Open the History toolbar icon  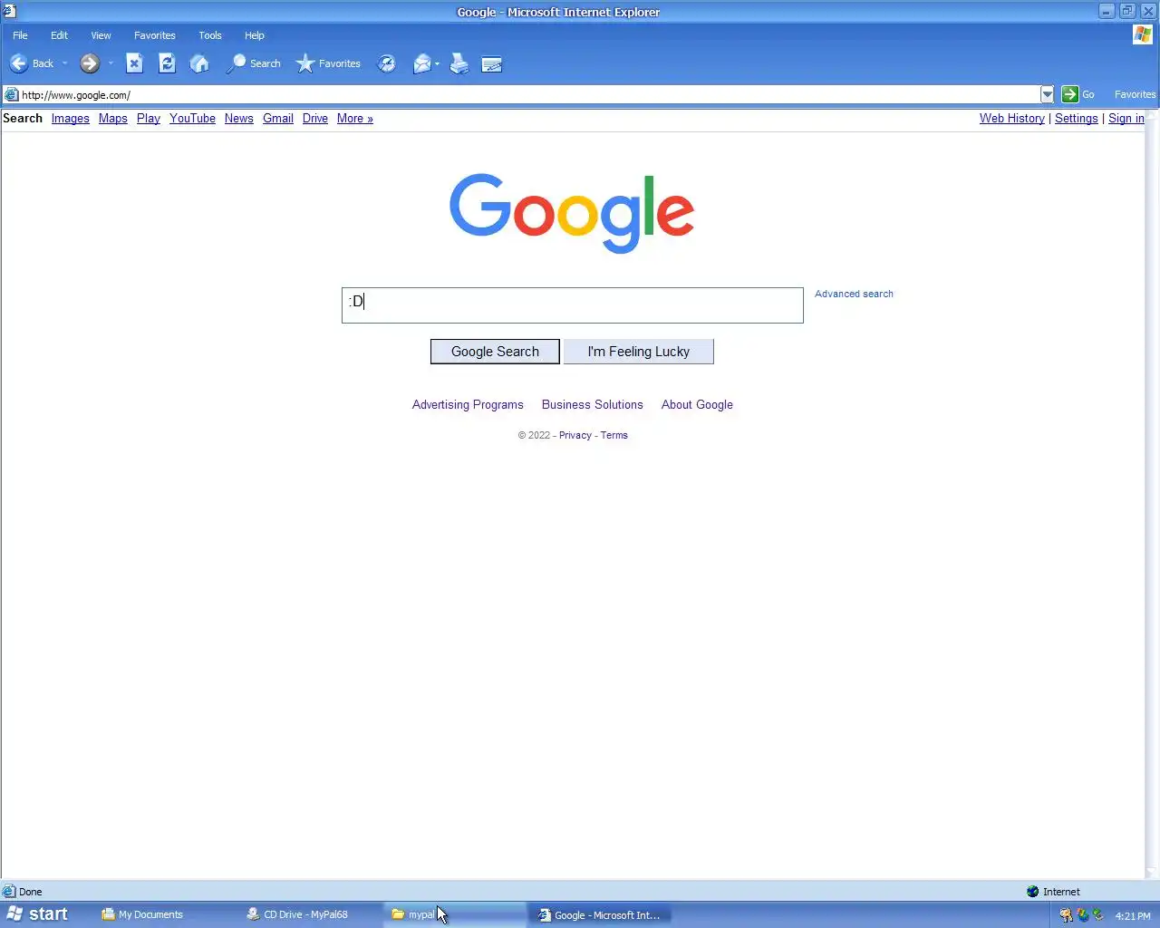tap(387, 63)
